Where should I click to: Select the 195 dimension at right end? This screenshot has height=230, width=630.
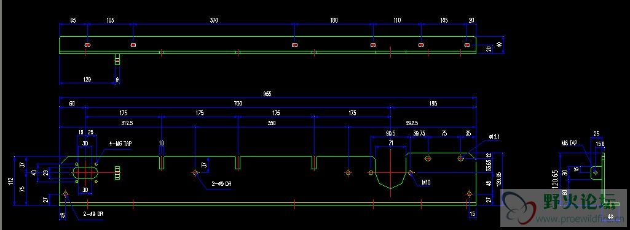[433, 104]
